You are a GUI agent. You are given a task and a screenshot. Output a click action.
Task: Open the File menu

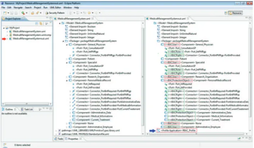tap(3, 8)
